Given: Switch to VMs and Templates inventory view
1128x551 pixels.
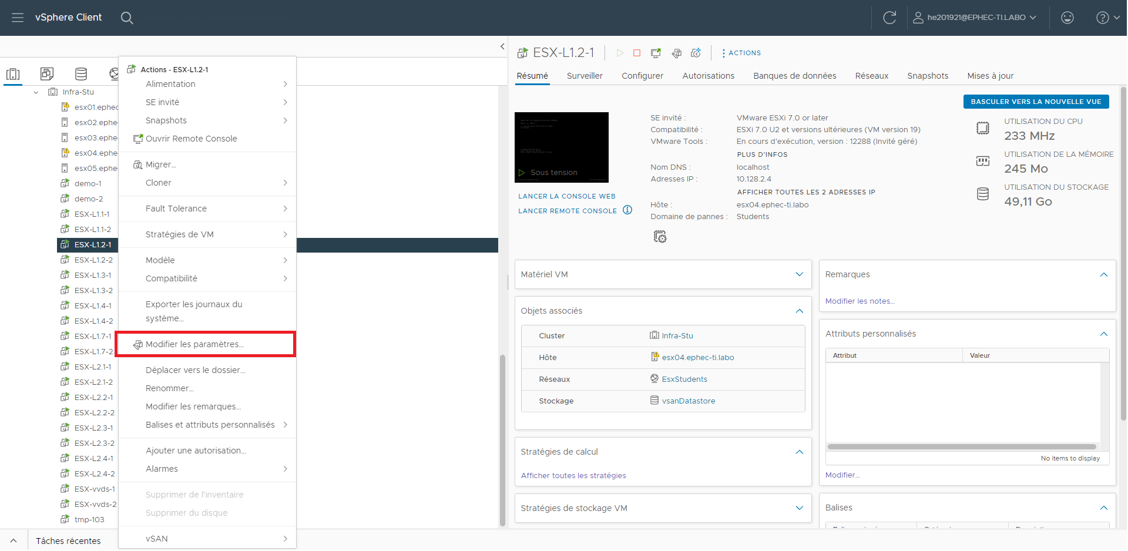Looking at the screenshot, I should tap(47, 74).
